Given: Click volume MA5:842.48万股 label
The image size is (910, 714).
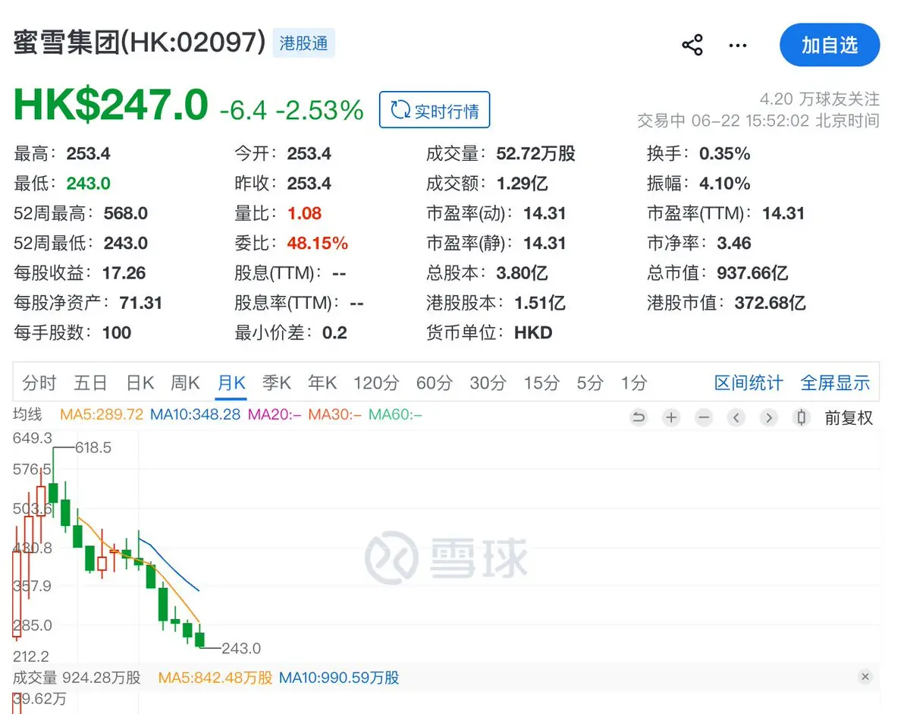Looking at the screenshot, I should [x=215, y=678].
